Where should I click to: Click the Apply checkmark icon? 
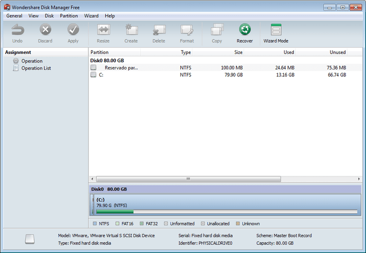tap(73, 29)
